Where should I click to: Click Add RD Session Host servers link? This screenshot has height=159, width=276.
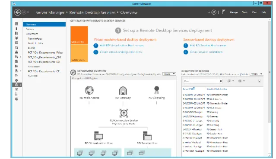pyautogui.click(x=208, y=45)
